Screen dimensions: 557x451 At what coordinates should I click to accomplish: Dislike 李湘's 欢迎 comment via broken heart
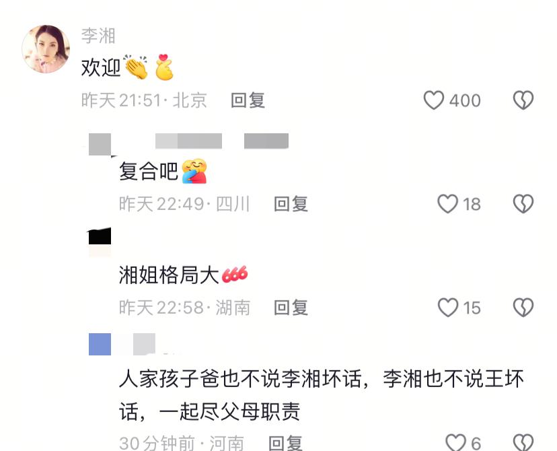[x=523, y=100]
